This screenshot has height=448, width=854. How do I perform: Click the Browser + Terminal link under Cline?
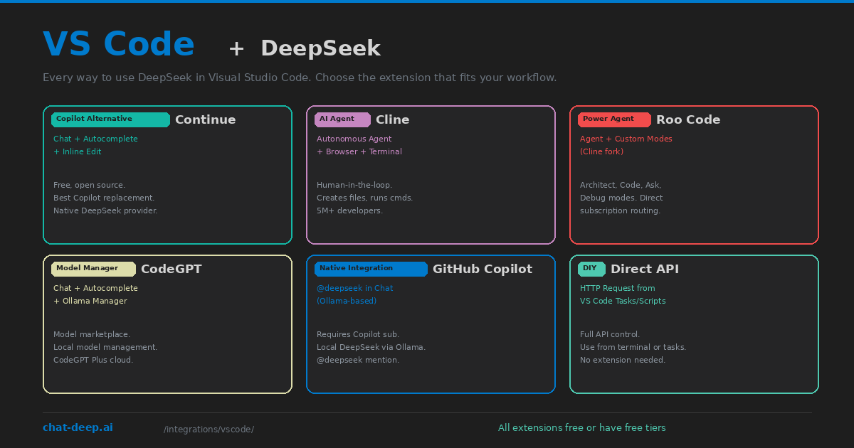click(x=359, y=151)
